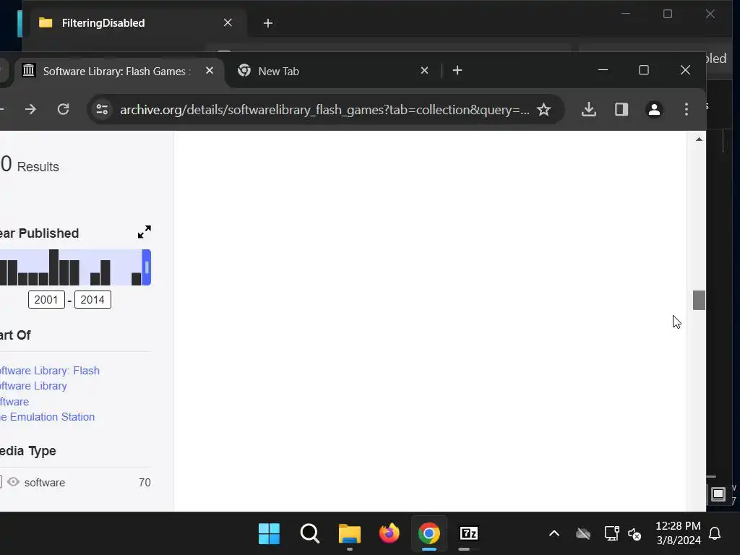This screenshot has height=555, width=740.
Task: Add new tab in File Explorer window
Action: click(267, 23)
